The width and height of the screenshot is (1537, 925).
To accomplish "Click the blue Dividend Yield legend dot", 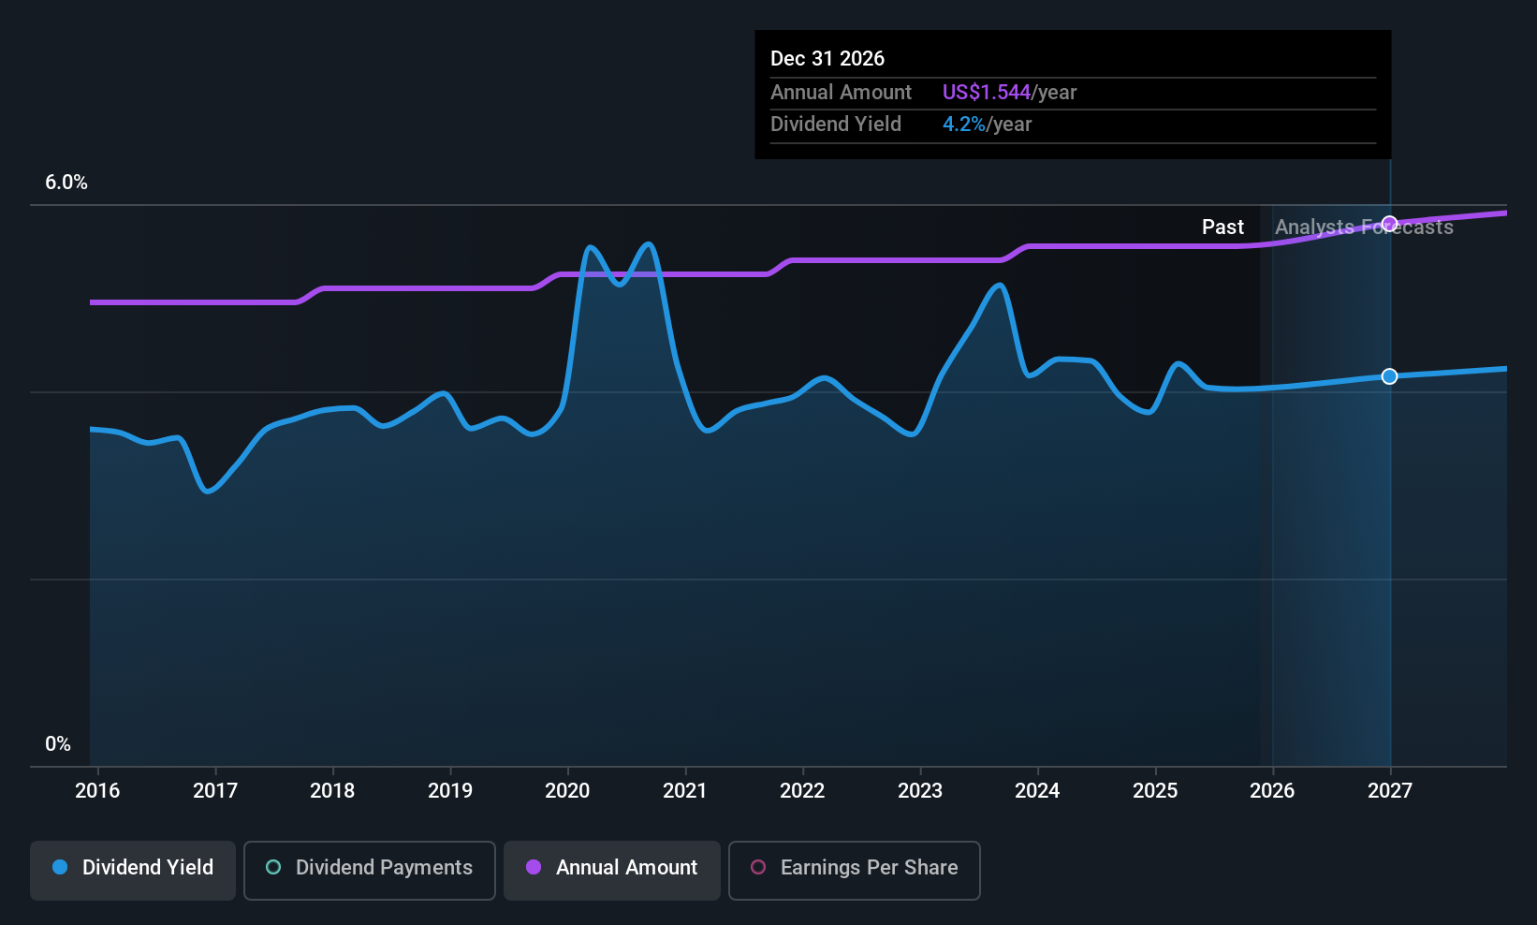I will click(x=60, y=868).
